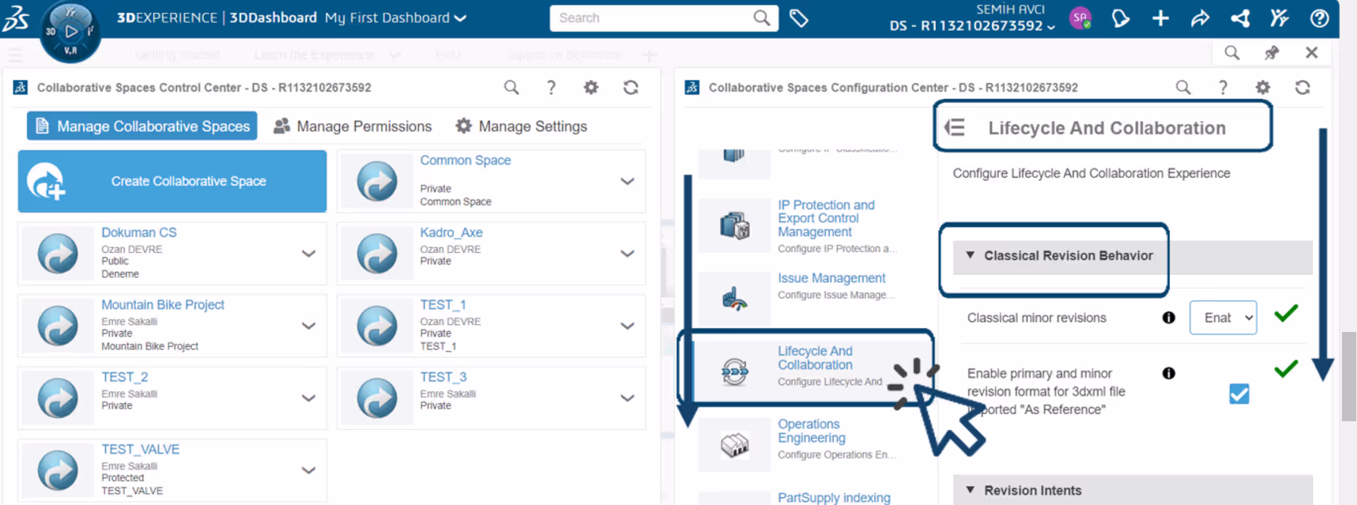Image resolution: width=1357 pixels, height=505 pixels.
Task: Collapse Lifecycle And Collaboration back-list icon
Action: (x=955, y=127)
